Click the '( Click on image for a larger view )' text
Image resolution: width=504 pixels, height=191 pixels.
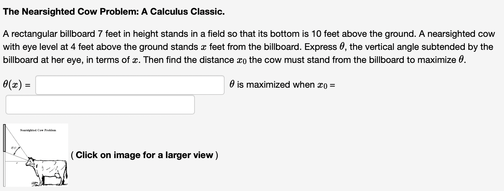coord(144,155)
